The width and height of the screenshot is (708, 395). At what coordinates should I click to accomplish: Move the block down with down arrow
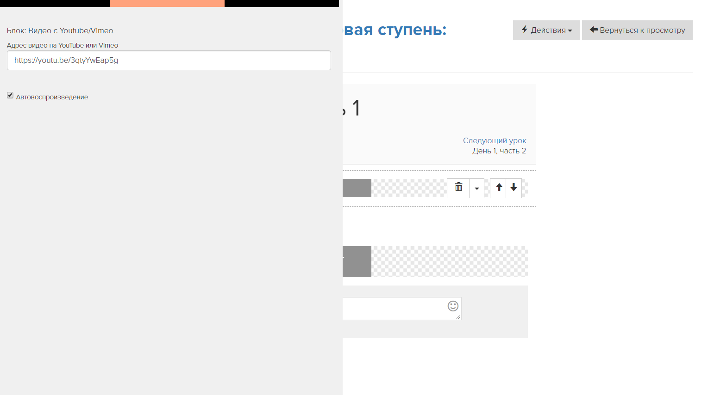514,188
